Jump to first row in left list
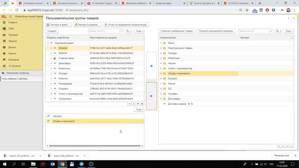The width and height of the screenshot is (299, 168). coord(129,104)
